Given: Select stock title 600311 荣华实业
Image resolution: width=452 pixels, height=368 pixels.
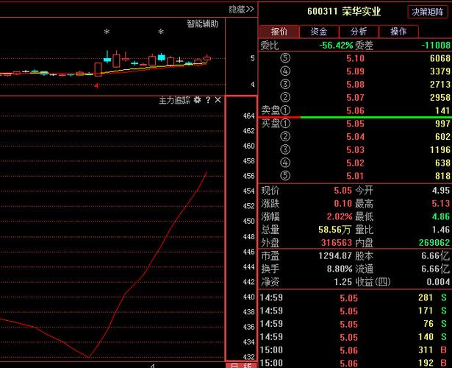Looking at the screenshot, I should (344, 12).
